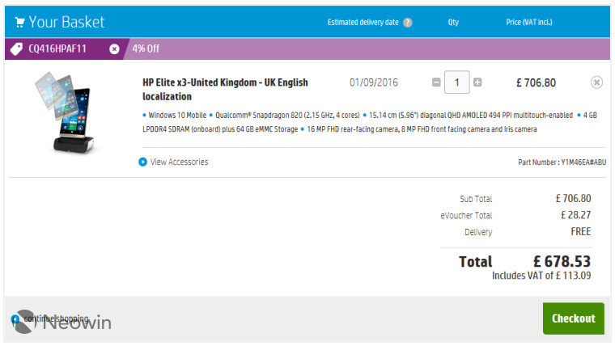
Task: Click the Price (VAT incl.) column header
Action: tap(529, 23)
